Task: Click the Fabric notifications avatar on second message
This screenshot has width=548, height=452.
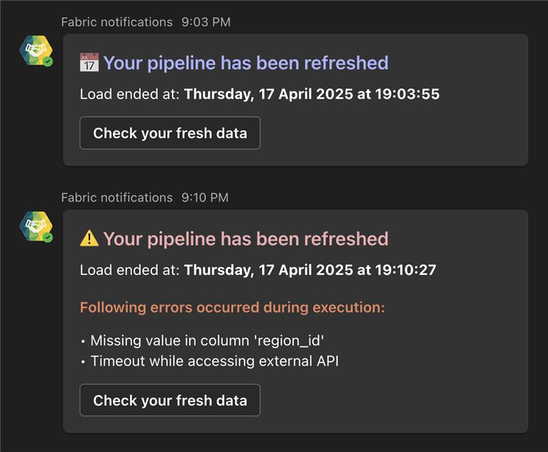Action: [36, 226]
